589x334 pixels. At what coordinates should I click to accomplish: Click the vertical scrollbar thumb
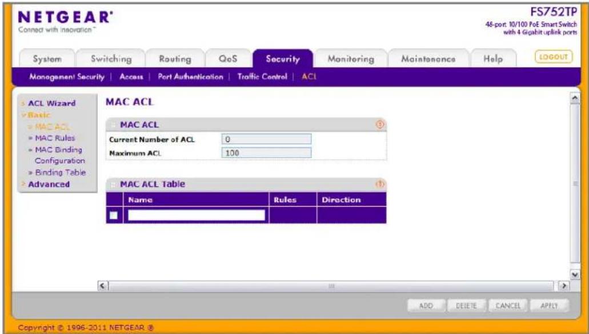575,183
